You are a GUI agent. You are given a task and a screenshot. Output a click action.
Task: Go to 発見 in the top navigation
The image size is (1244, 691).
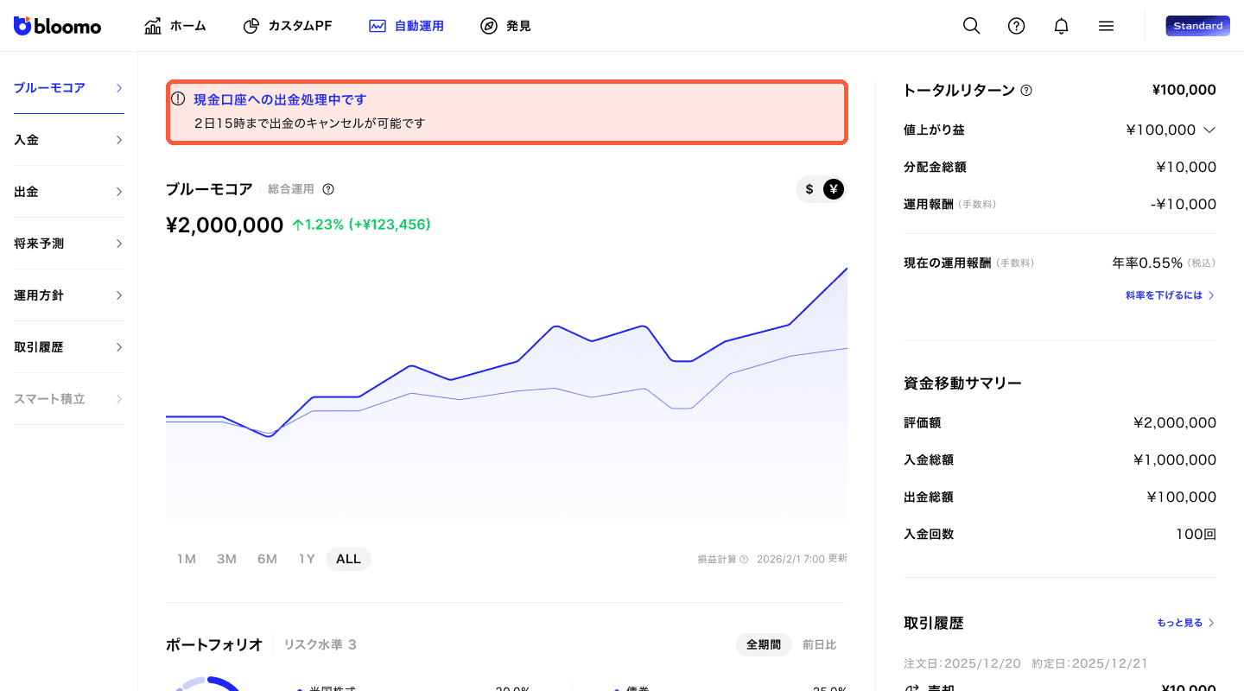(505, 26)
